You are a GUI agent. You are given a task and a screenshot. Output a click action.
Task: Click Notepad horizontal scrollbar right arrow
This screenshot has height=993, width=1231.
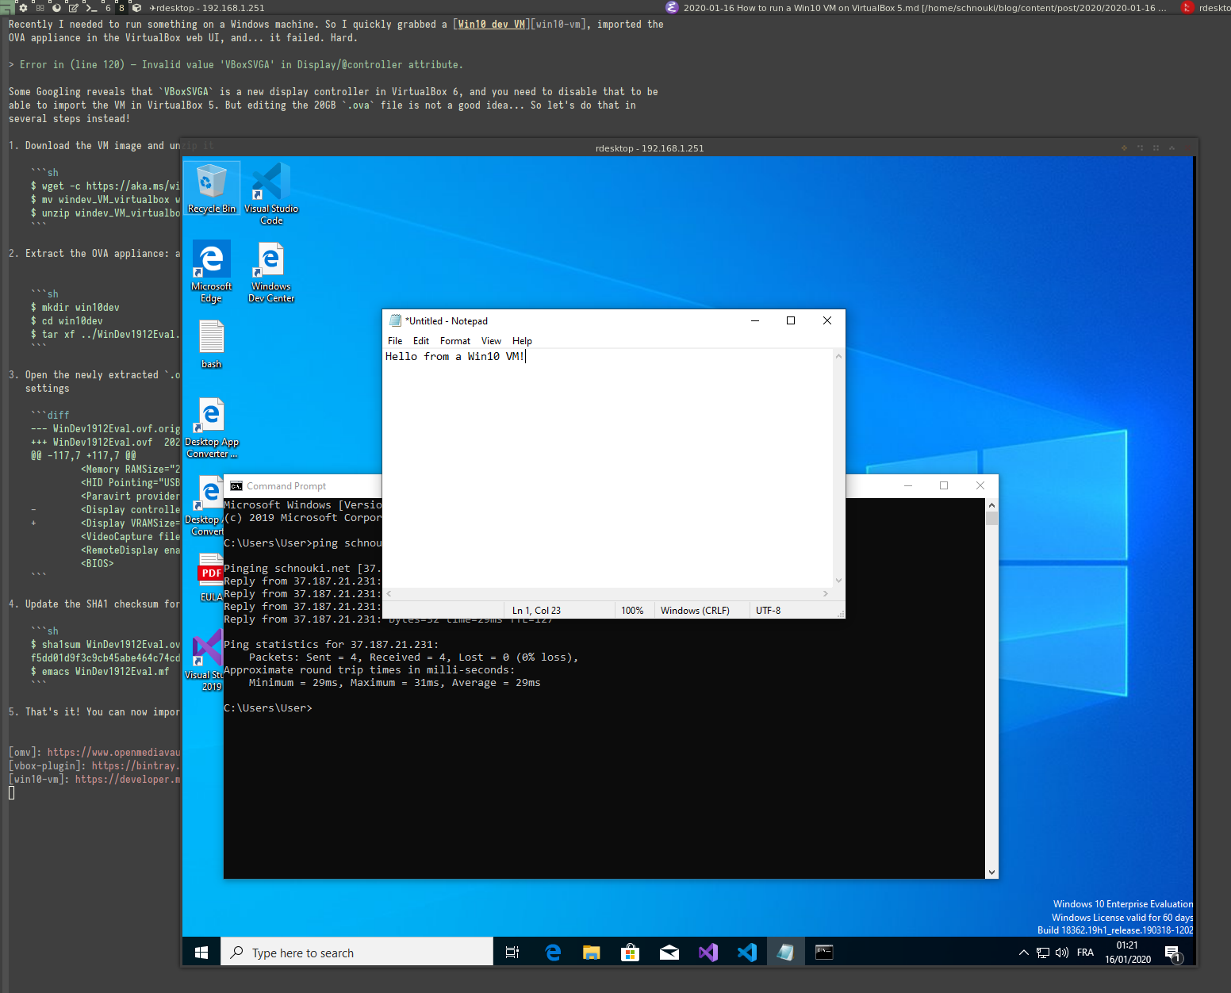(x=826, y=593)
